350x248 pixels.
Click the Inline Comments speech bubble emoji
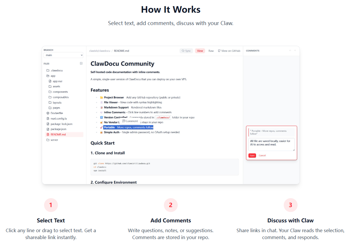click(x=101, y=112)
